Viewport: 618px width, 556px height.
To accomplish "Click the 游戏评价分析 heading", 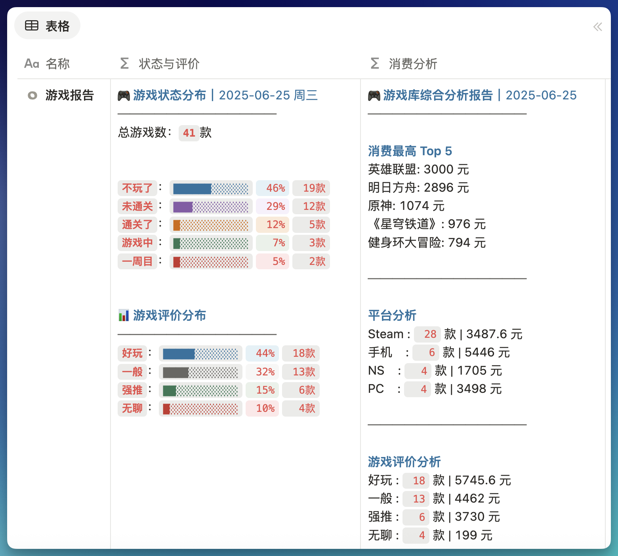I will [404, 462].
